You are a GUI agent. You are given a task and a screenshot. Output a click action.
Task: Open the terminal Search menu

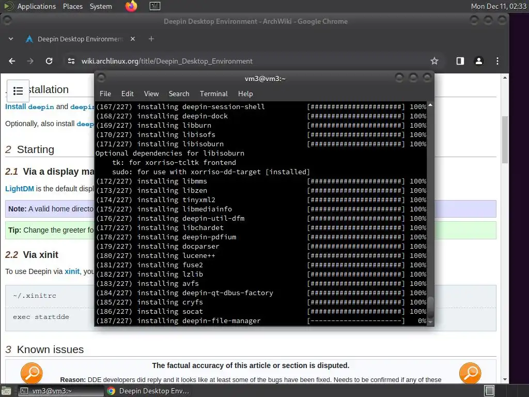click(179, 94)
